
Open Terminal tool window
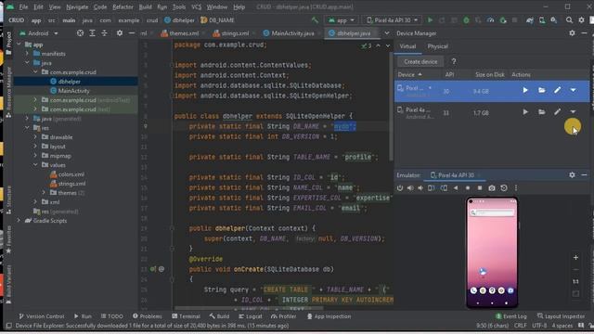(x=186, y=316)
